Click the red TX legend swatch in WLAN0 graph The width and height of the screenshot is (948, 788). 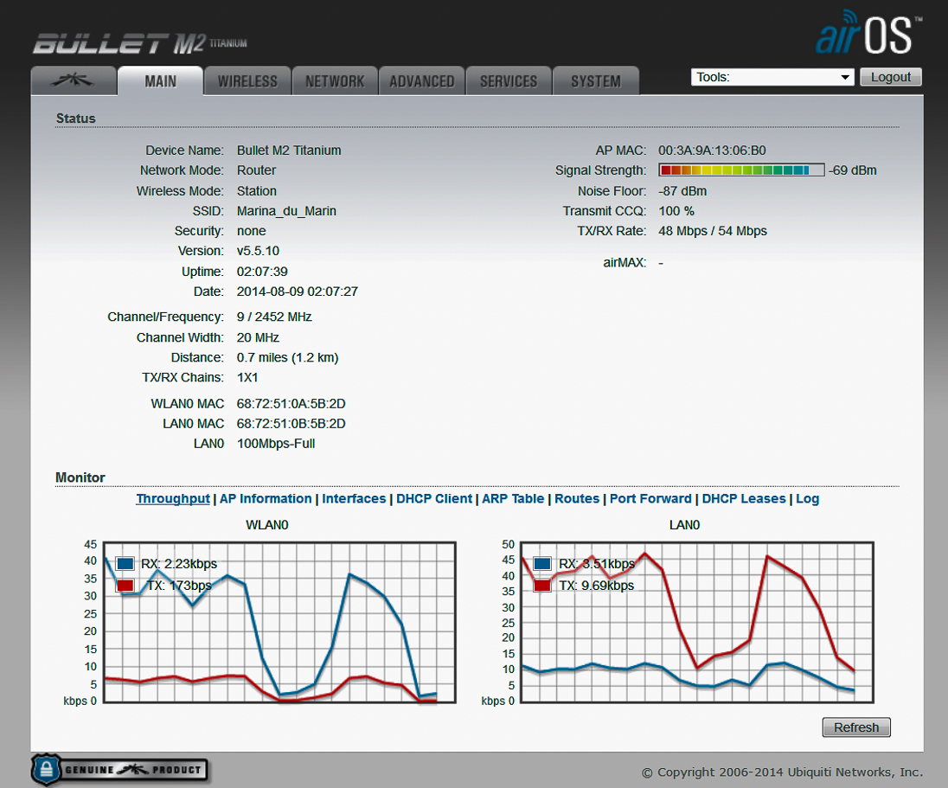click(x=125, y=586)
